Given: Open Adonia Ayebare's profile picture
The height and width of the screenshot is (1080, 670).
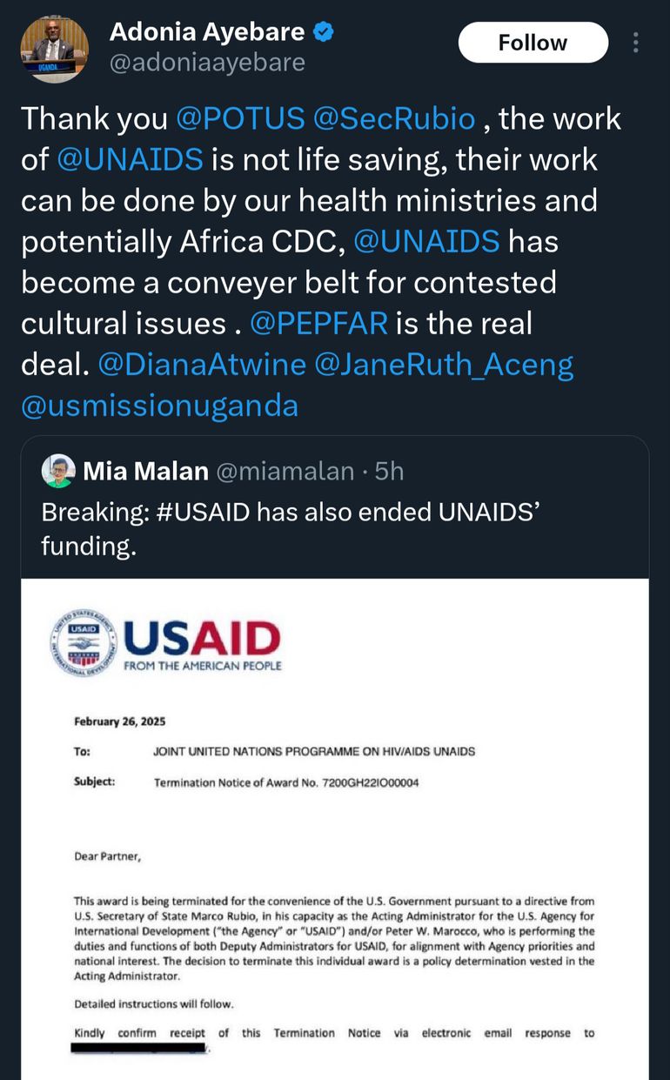Looking at the screenshot, I should coord(54,49).
